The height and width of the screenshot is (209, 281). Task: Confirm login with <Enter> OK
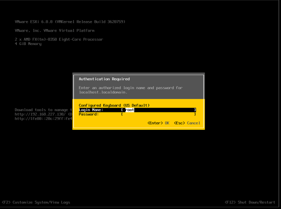(x=158, y=123)
